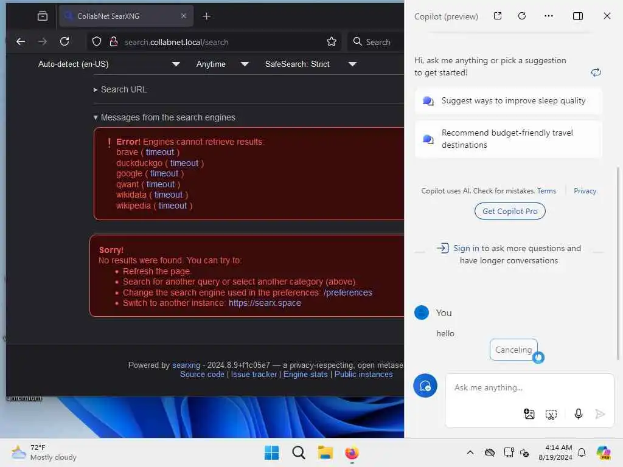623x467 pixels.
Task: Open Copilot preview from the taskbar
Action: coord(604,452)
